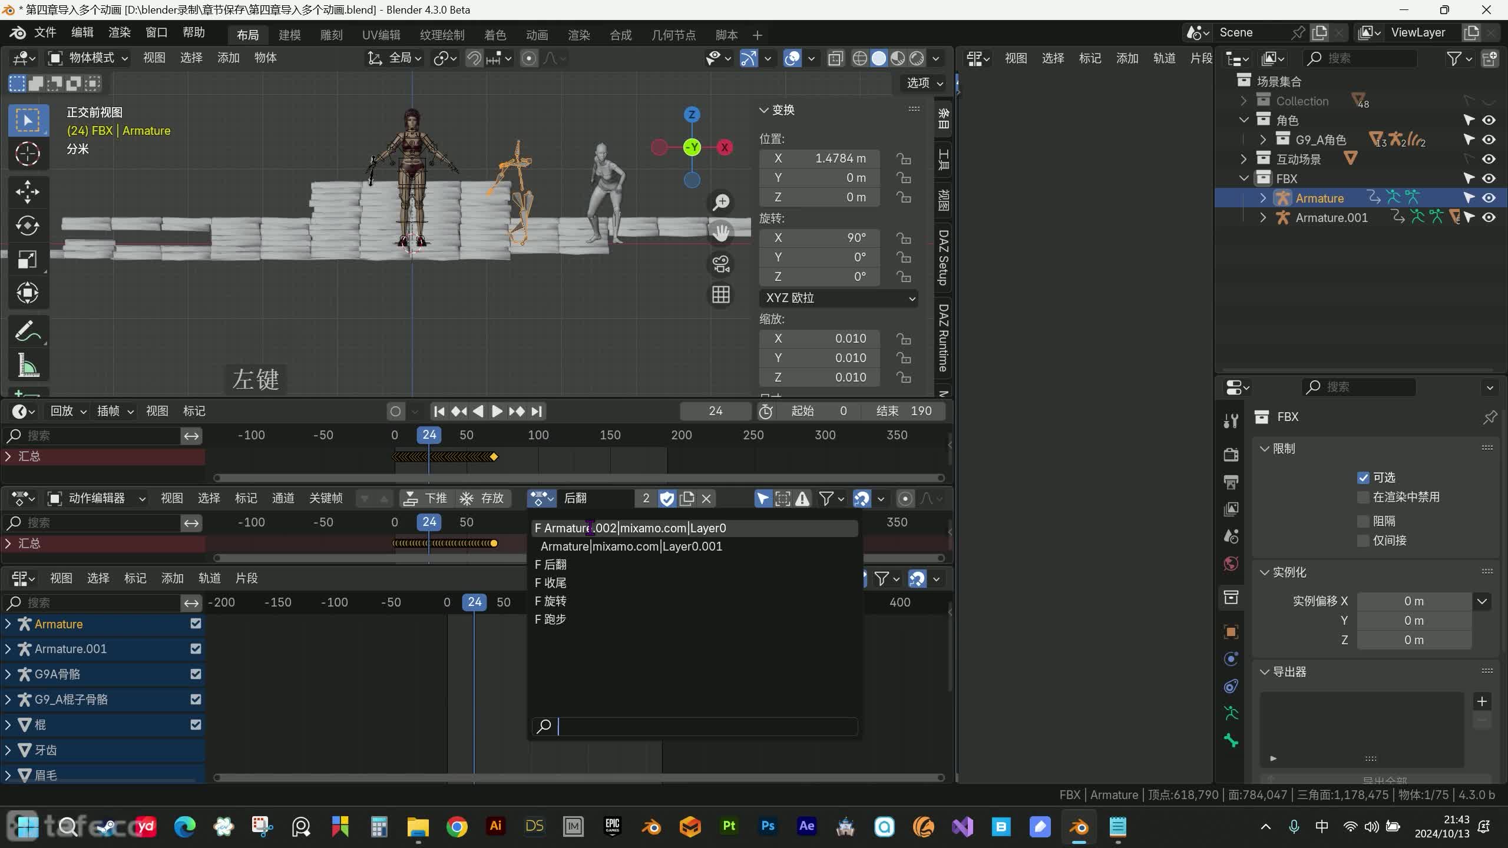Click the current frame 24 field

716,411
